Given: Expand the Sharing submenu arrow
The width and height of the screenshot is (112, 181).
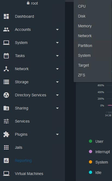Looking at the screenshot, I should 57,108.
